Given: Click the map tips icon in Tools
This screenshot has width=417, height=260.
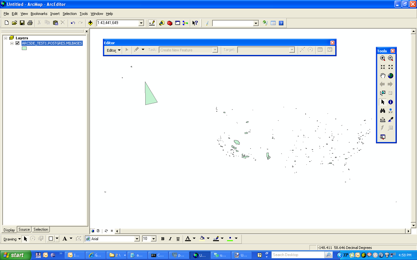Looking at the screenshot, I should (x=391, y=128).
